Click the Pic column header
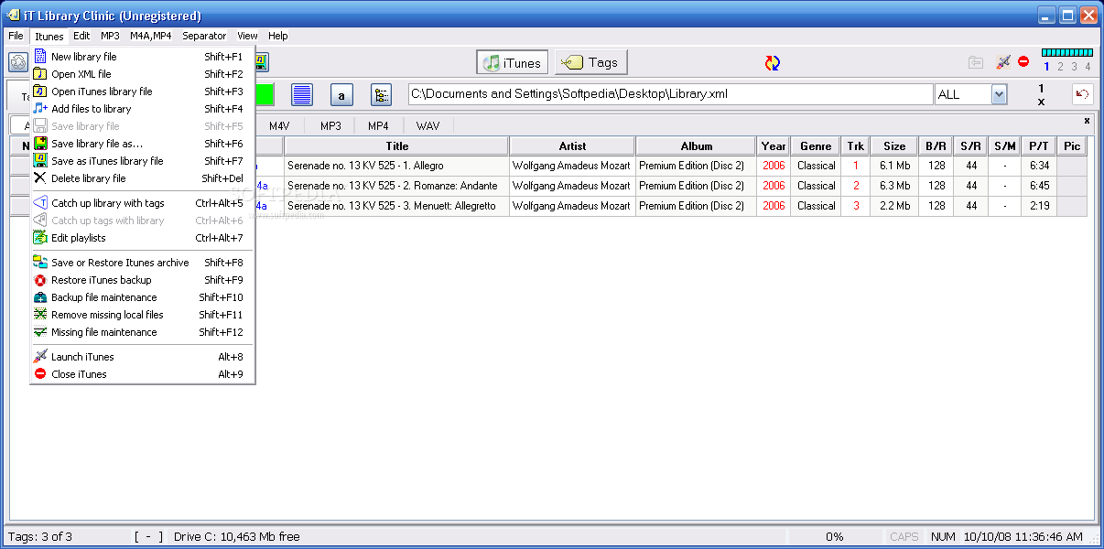This screenshot has height=549, width=1104. (1072, 146)
